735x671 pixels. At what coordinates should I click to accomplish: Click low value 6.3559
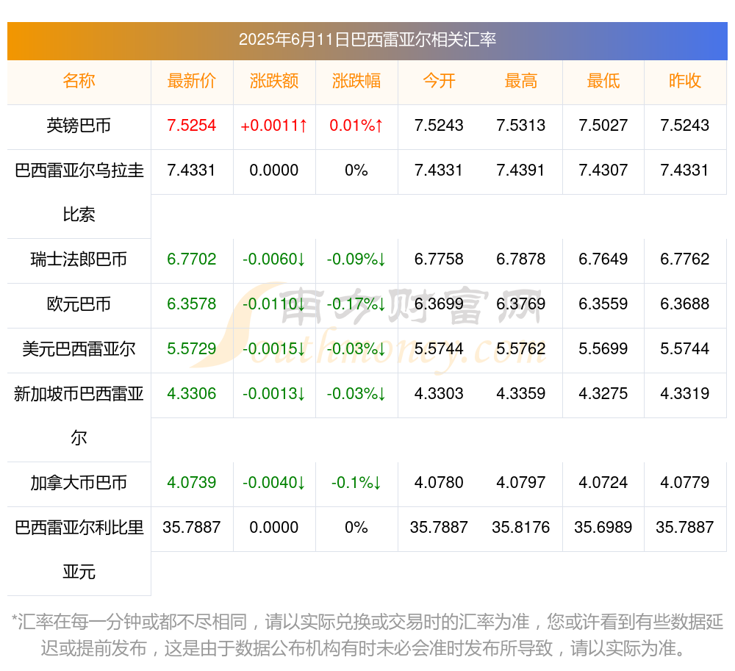point(603,304)
